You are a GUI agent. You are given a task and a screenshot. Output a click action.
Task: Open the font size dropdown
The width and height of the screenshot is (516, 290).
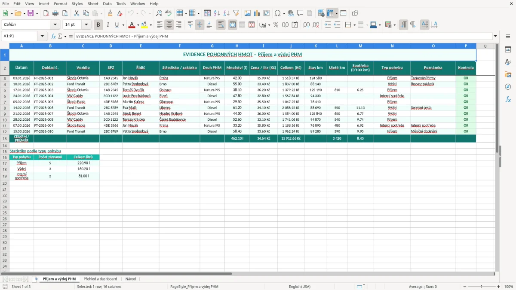[86, 25]
